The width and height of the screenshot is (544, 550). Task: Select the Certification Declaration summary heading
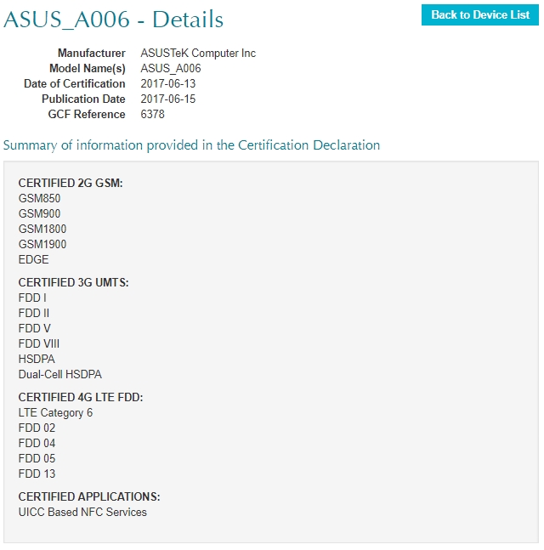pos(191,145)
